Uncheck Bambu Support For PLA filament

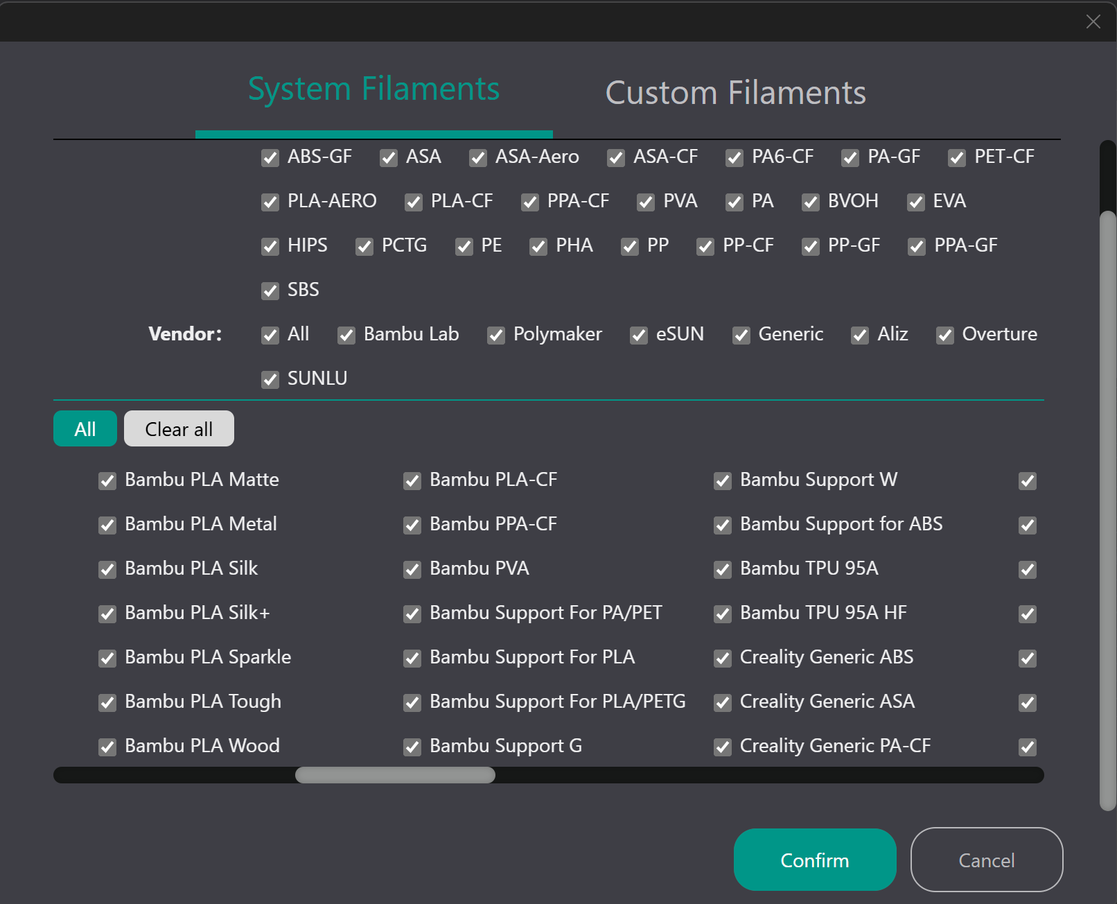click(412, 659)
